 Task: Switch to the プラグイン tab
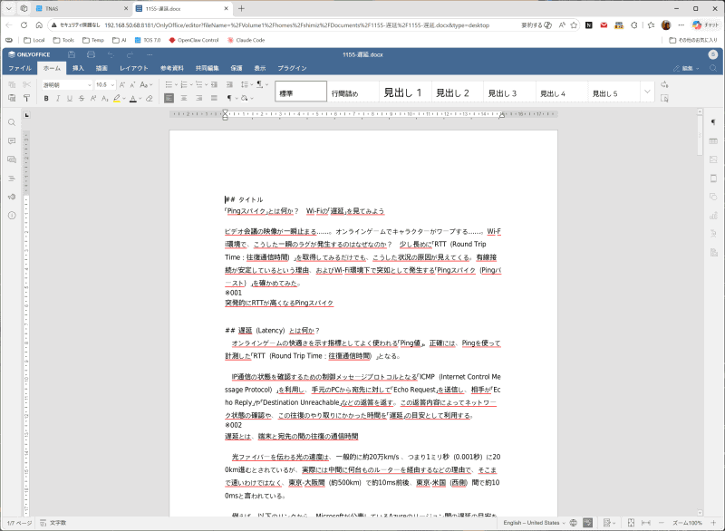coord(292,68)
